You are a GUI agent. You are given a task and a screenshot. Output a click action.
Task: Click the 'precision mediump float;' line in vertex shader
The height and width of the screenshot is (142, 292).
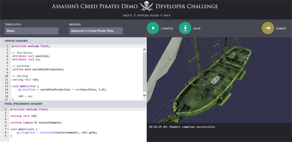[x=31, y=46]
